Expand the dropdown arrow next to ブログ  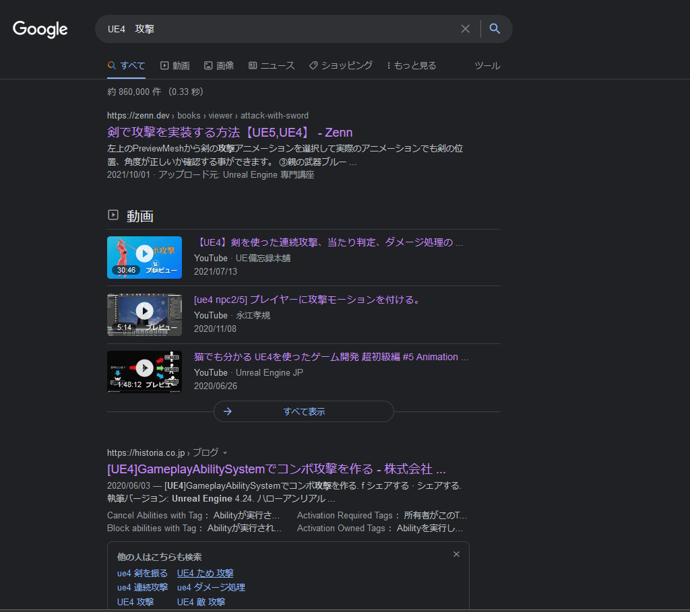[x=225, y=453]
